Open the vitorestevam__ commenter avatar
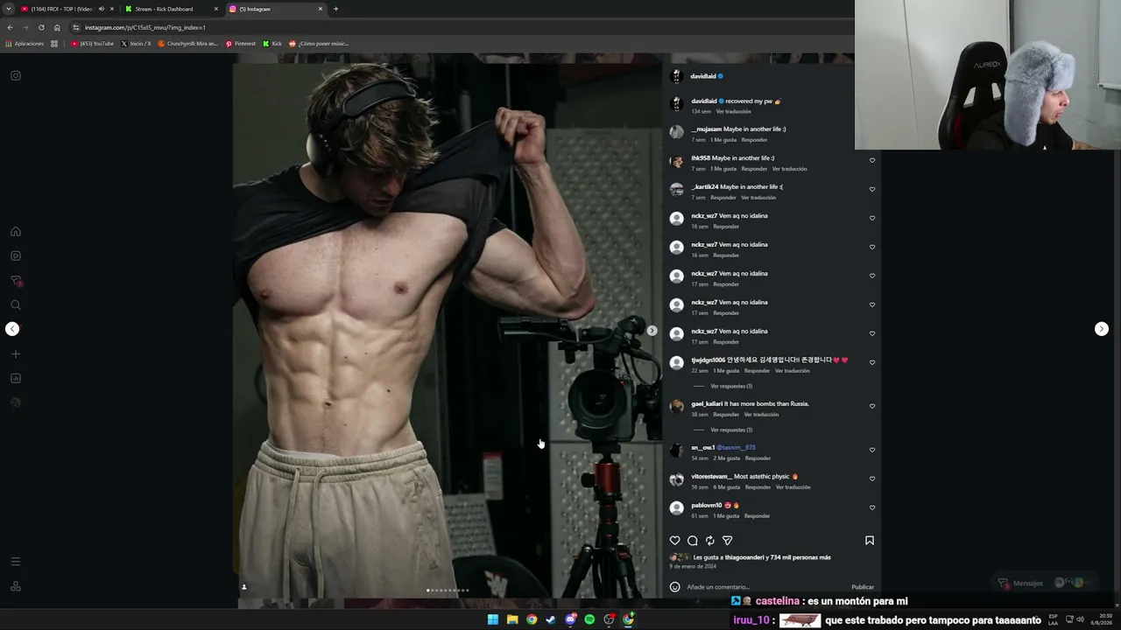This screenshot has width=1121, height=630. (x=676, y=479)
